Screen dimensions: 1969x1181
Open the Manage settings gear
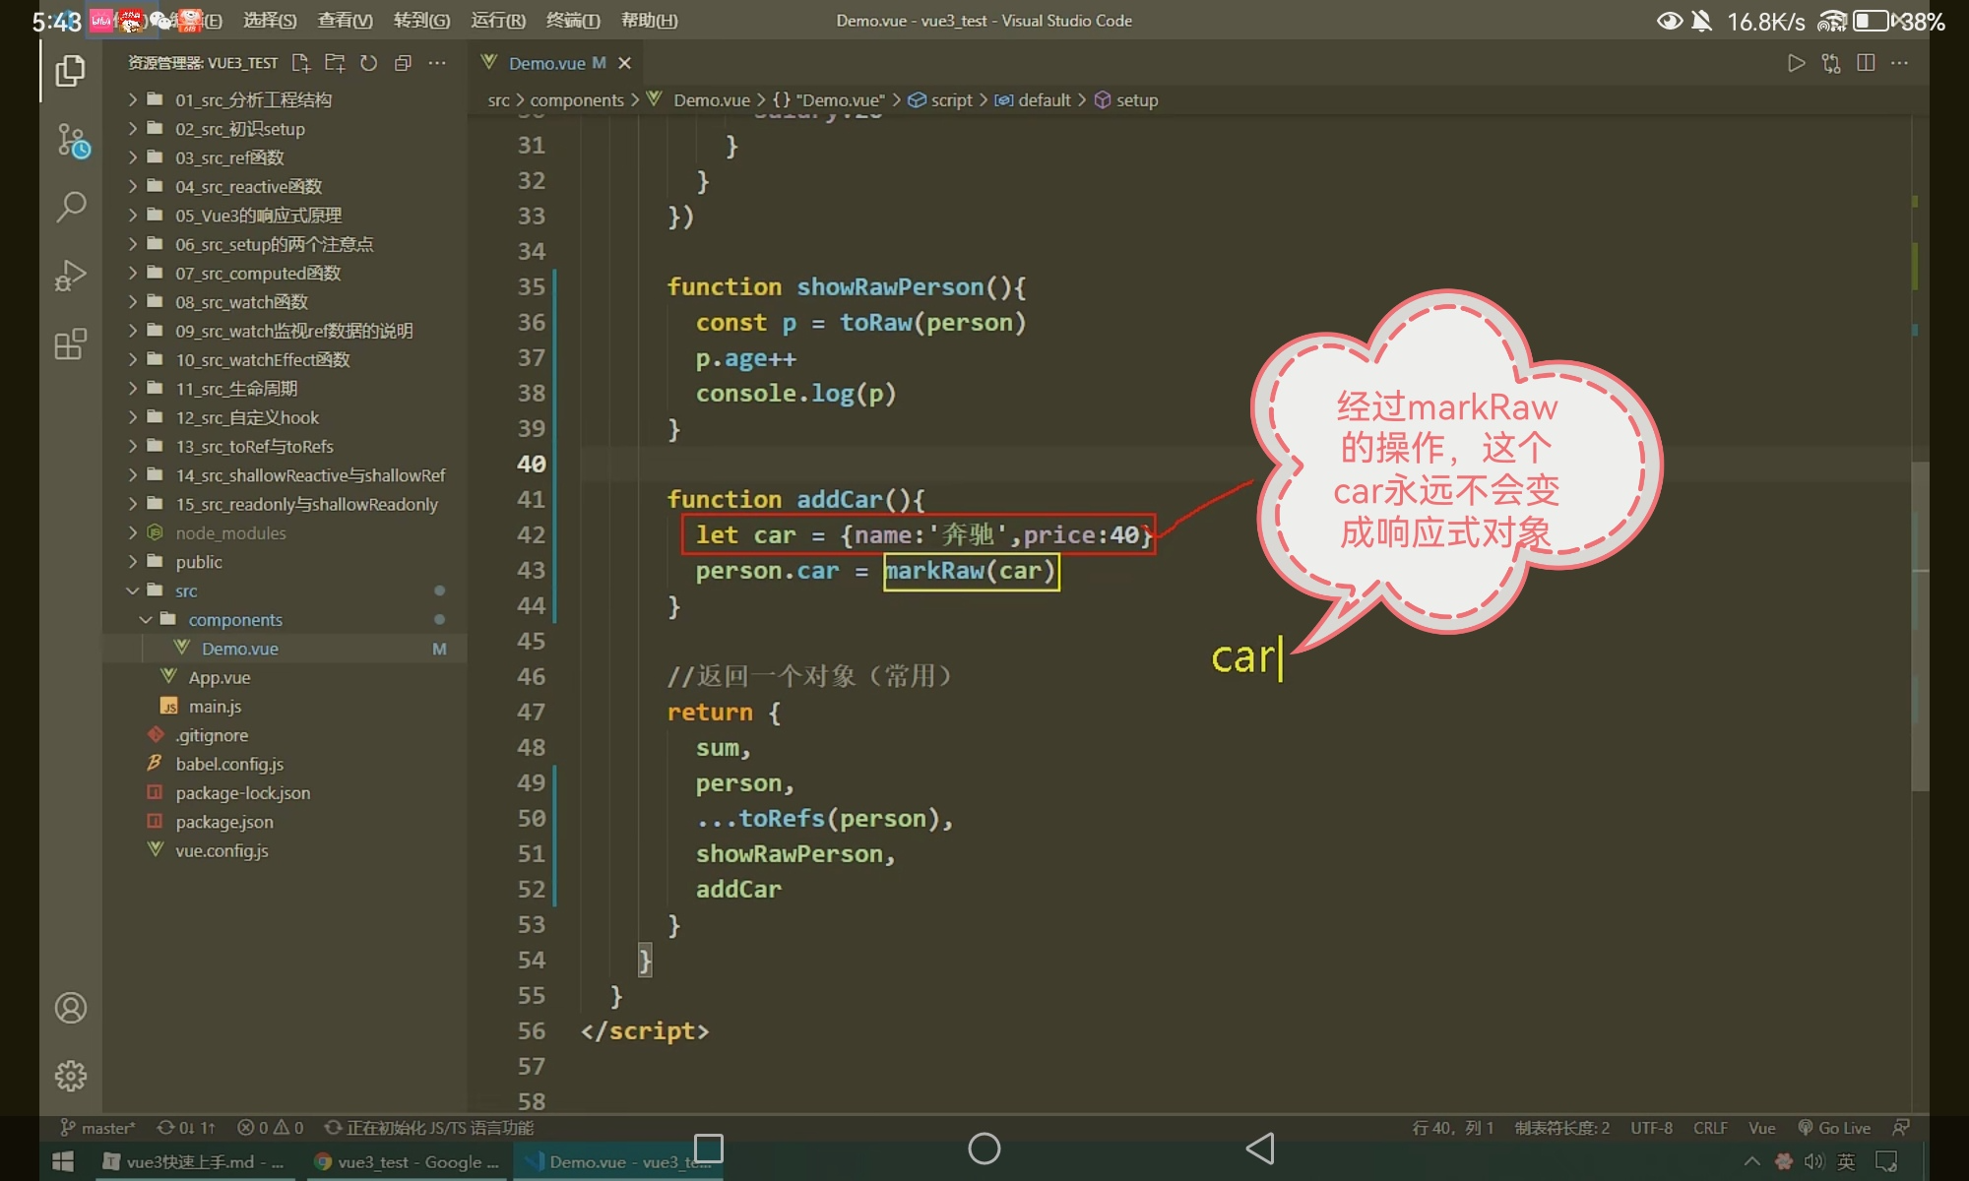click(71, 1076)
